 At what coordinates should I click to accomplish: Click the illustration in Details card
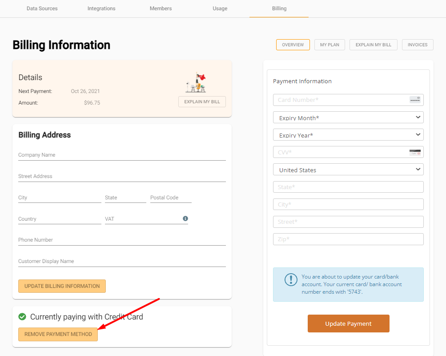[x=196, y=83]
